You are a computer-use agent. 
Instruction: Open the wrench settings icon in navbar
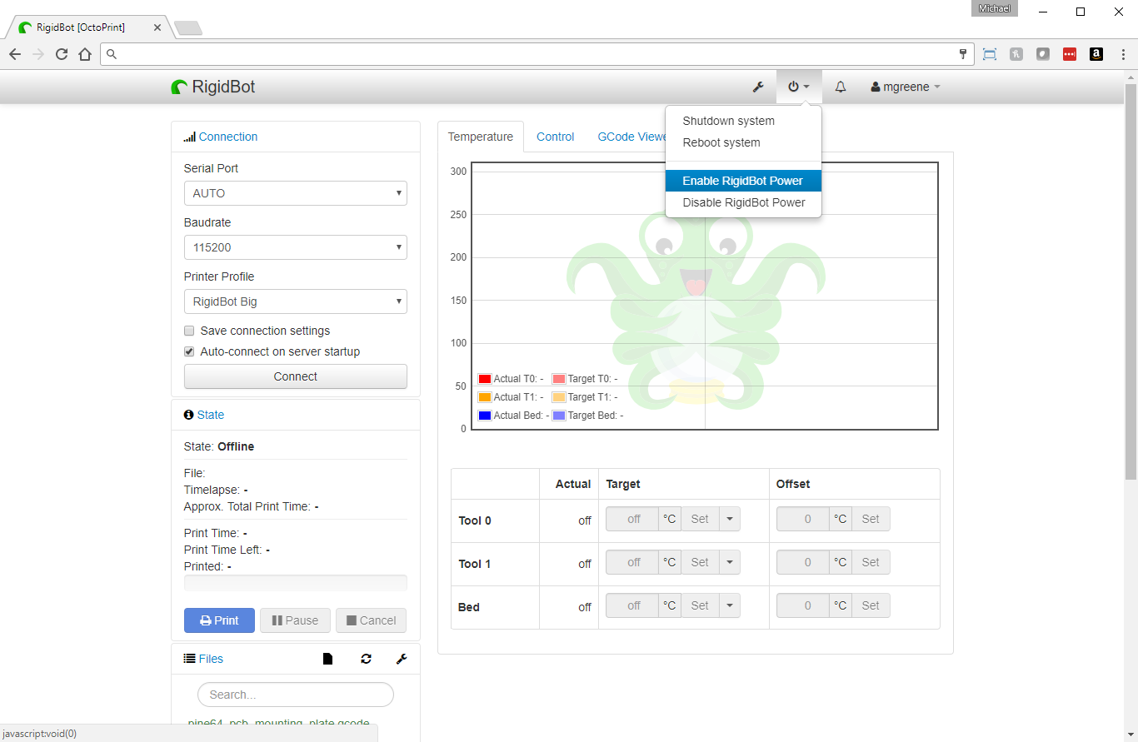pyautogui.click(x=758, y=87)
